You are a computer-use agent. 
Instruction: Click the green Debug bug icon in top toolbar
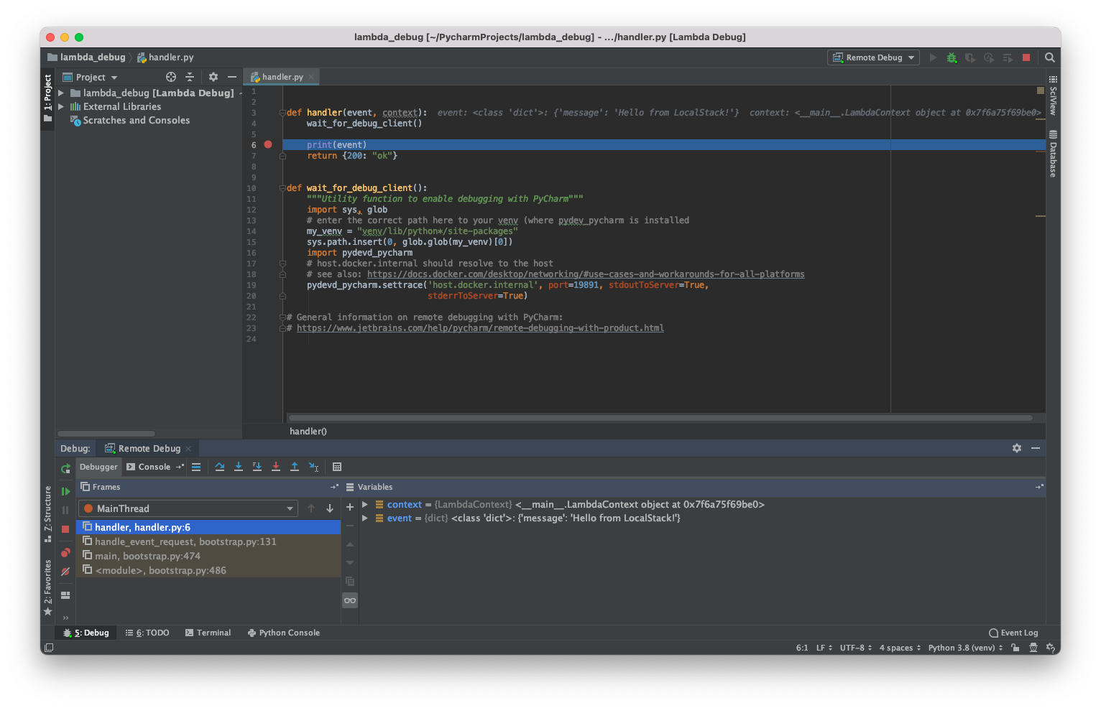pyautogui.click(x=952, y=57)
